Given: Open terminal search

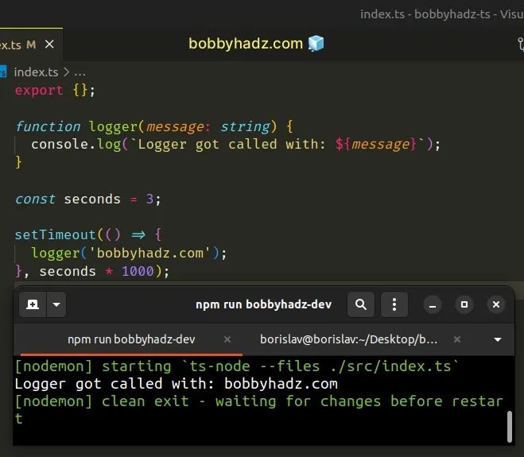Looking at the screenshot, I should click(x=361, y=304).
